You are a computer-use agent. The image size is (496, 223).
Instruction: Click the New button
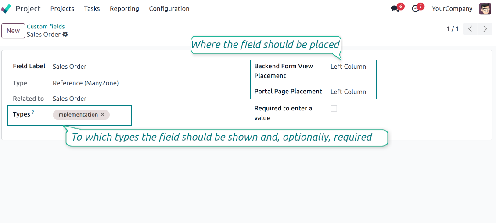13,31
